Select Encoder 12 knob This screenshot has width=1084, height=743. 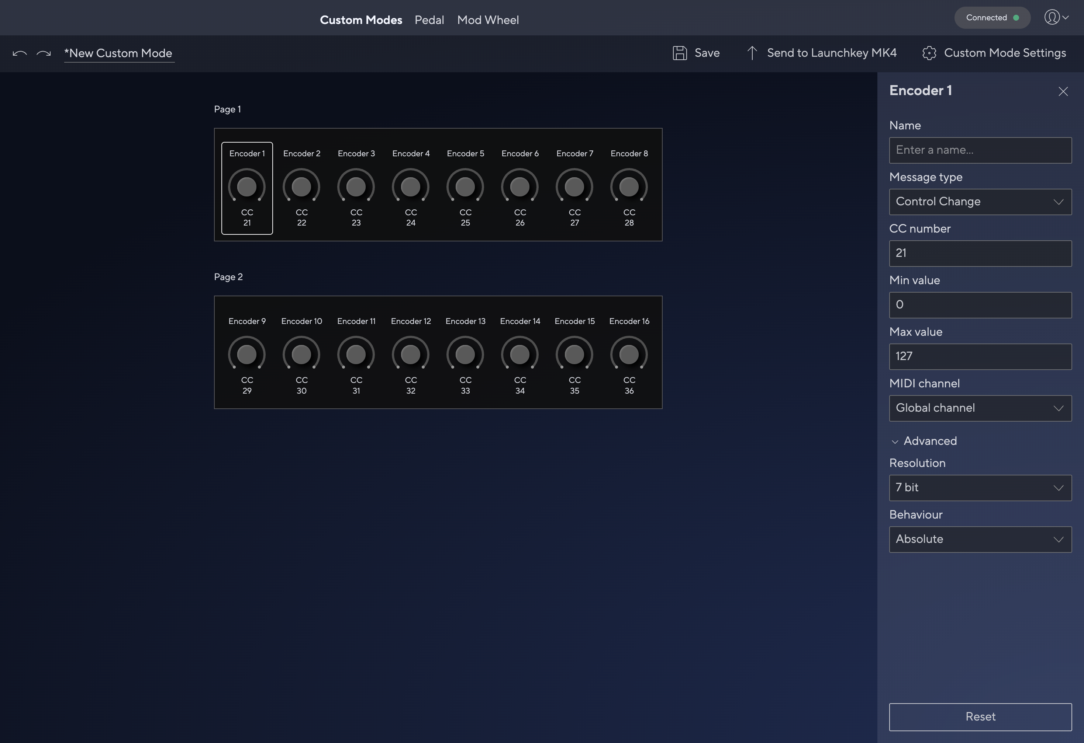coord(410,354)
